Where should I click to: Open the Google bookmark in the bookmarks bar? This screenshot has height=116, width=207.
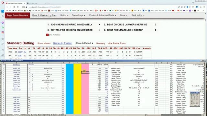65,11
